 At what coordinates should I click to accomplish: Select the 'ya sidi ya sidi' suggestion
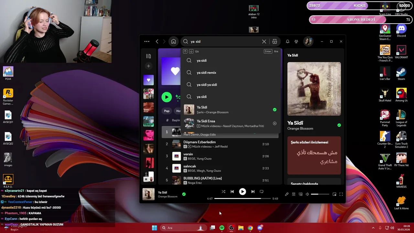point(231,84)
